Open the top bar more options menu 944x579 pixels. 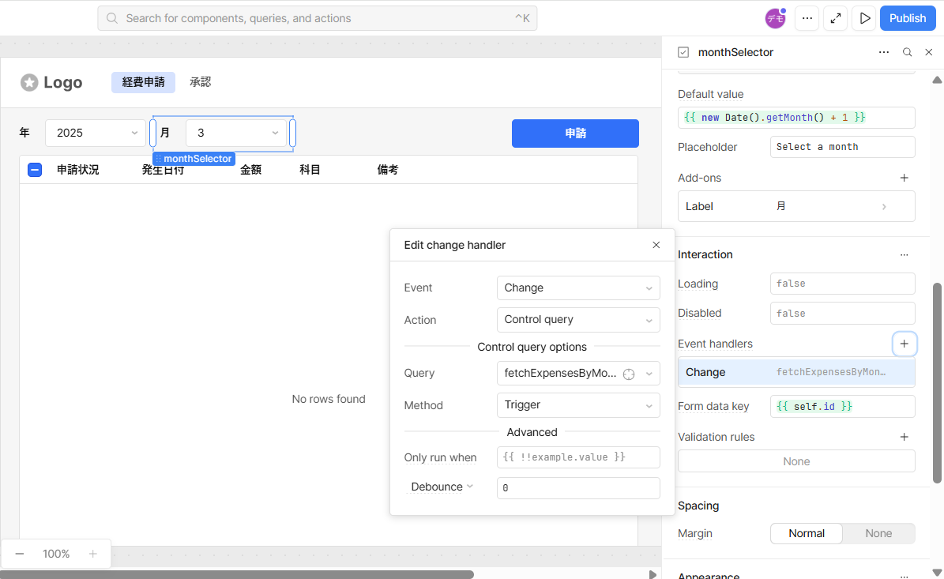click(x=807, y=18)
